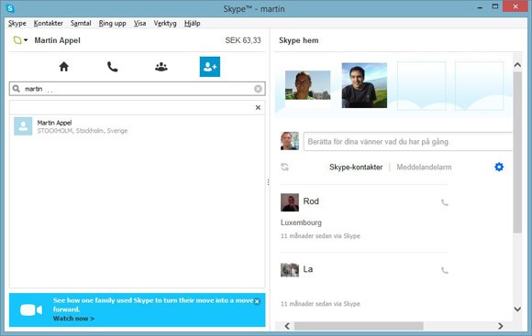The height and width of the screenshot is (336, 532).
Task: Select the add contact icon
Action: (x=210, y=67)
